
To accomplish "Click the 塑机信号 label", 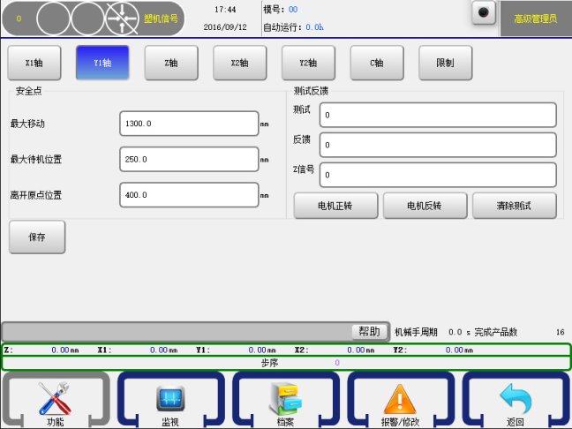I will (x=161, y=19).
